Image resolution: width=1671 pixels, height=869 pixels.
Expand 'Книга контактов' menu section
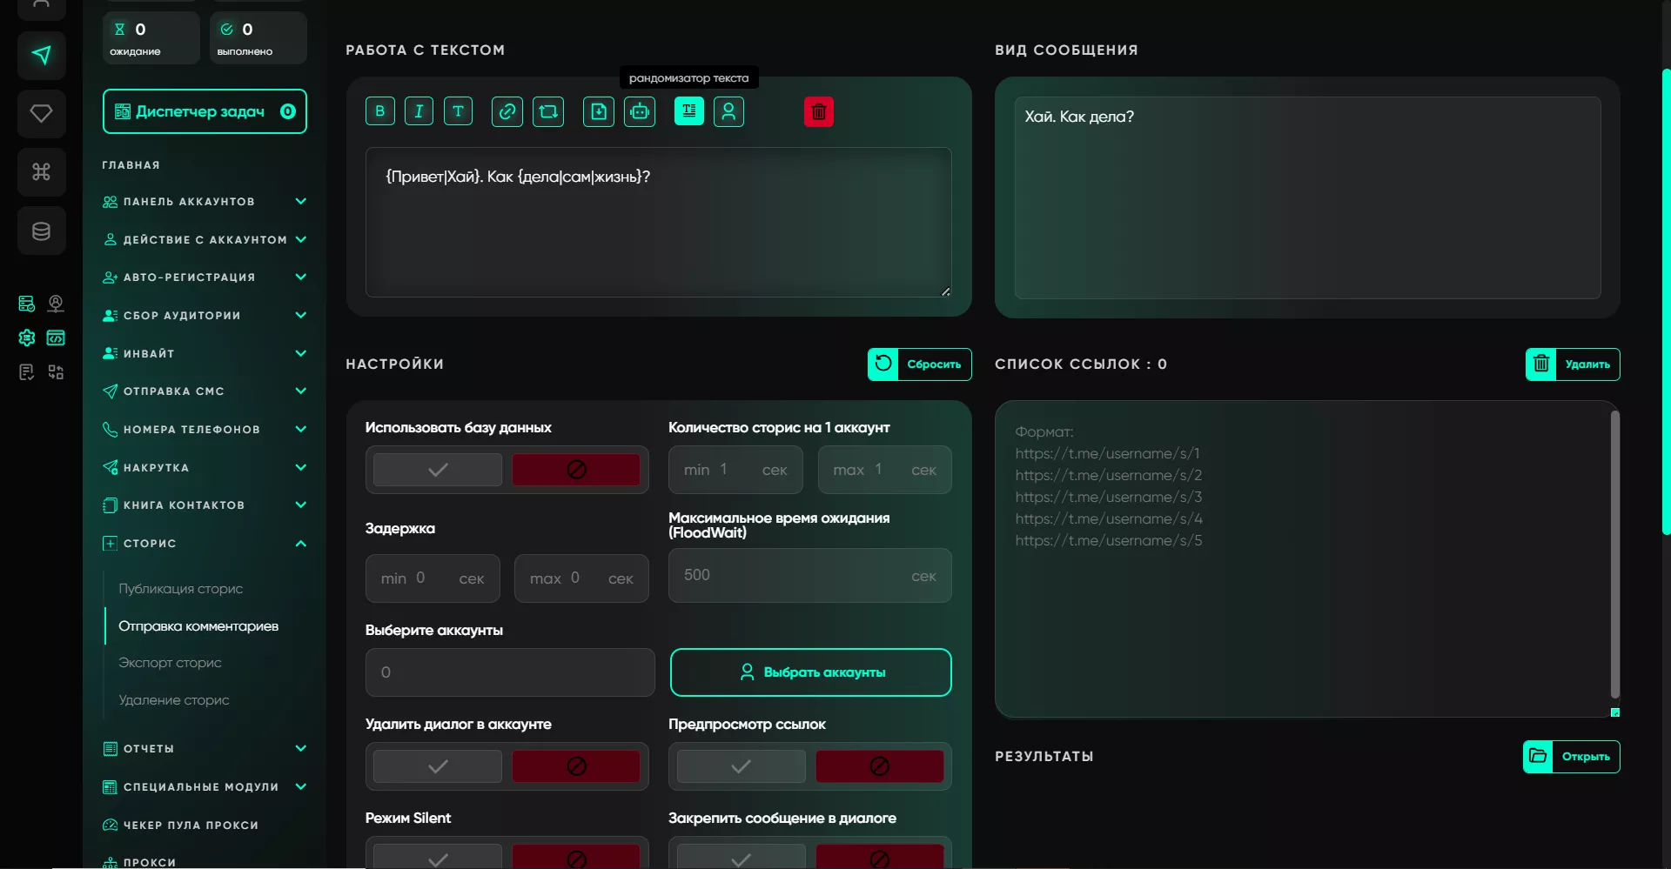tap(205, 505)
